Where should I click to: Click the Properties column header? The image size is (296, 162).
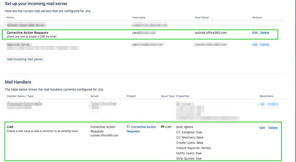(183, 96)
